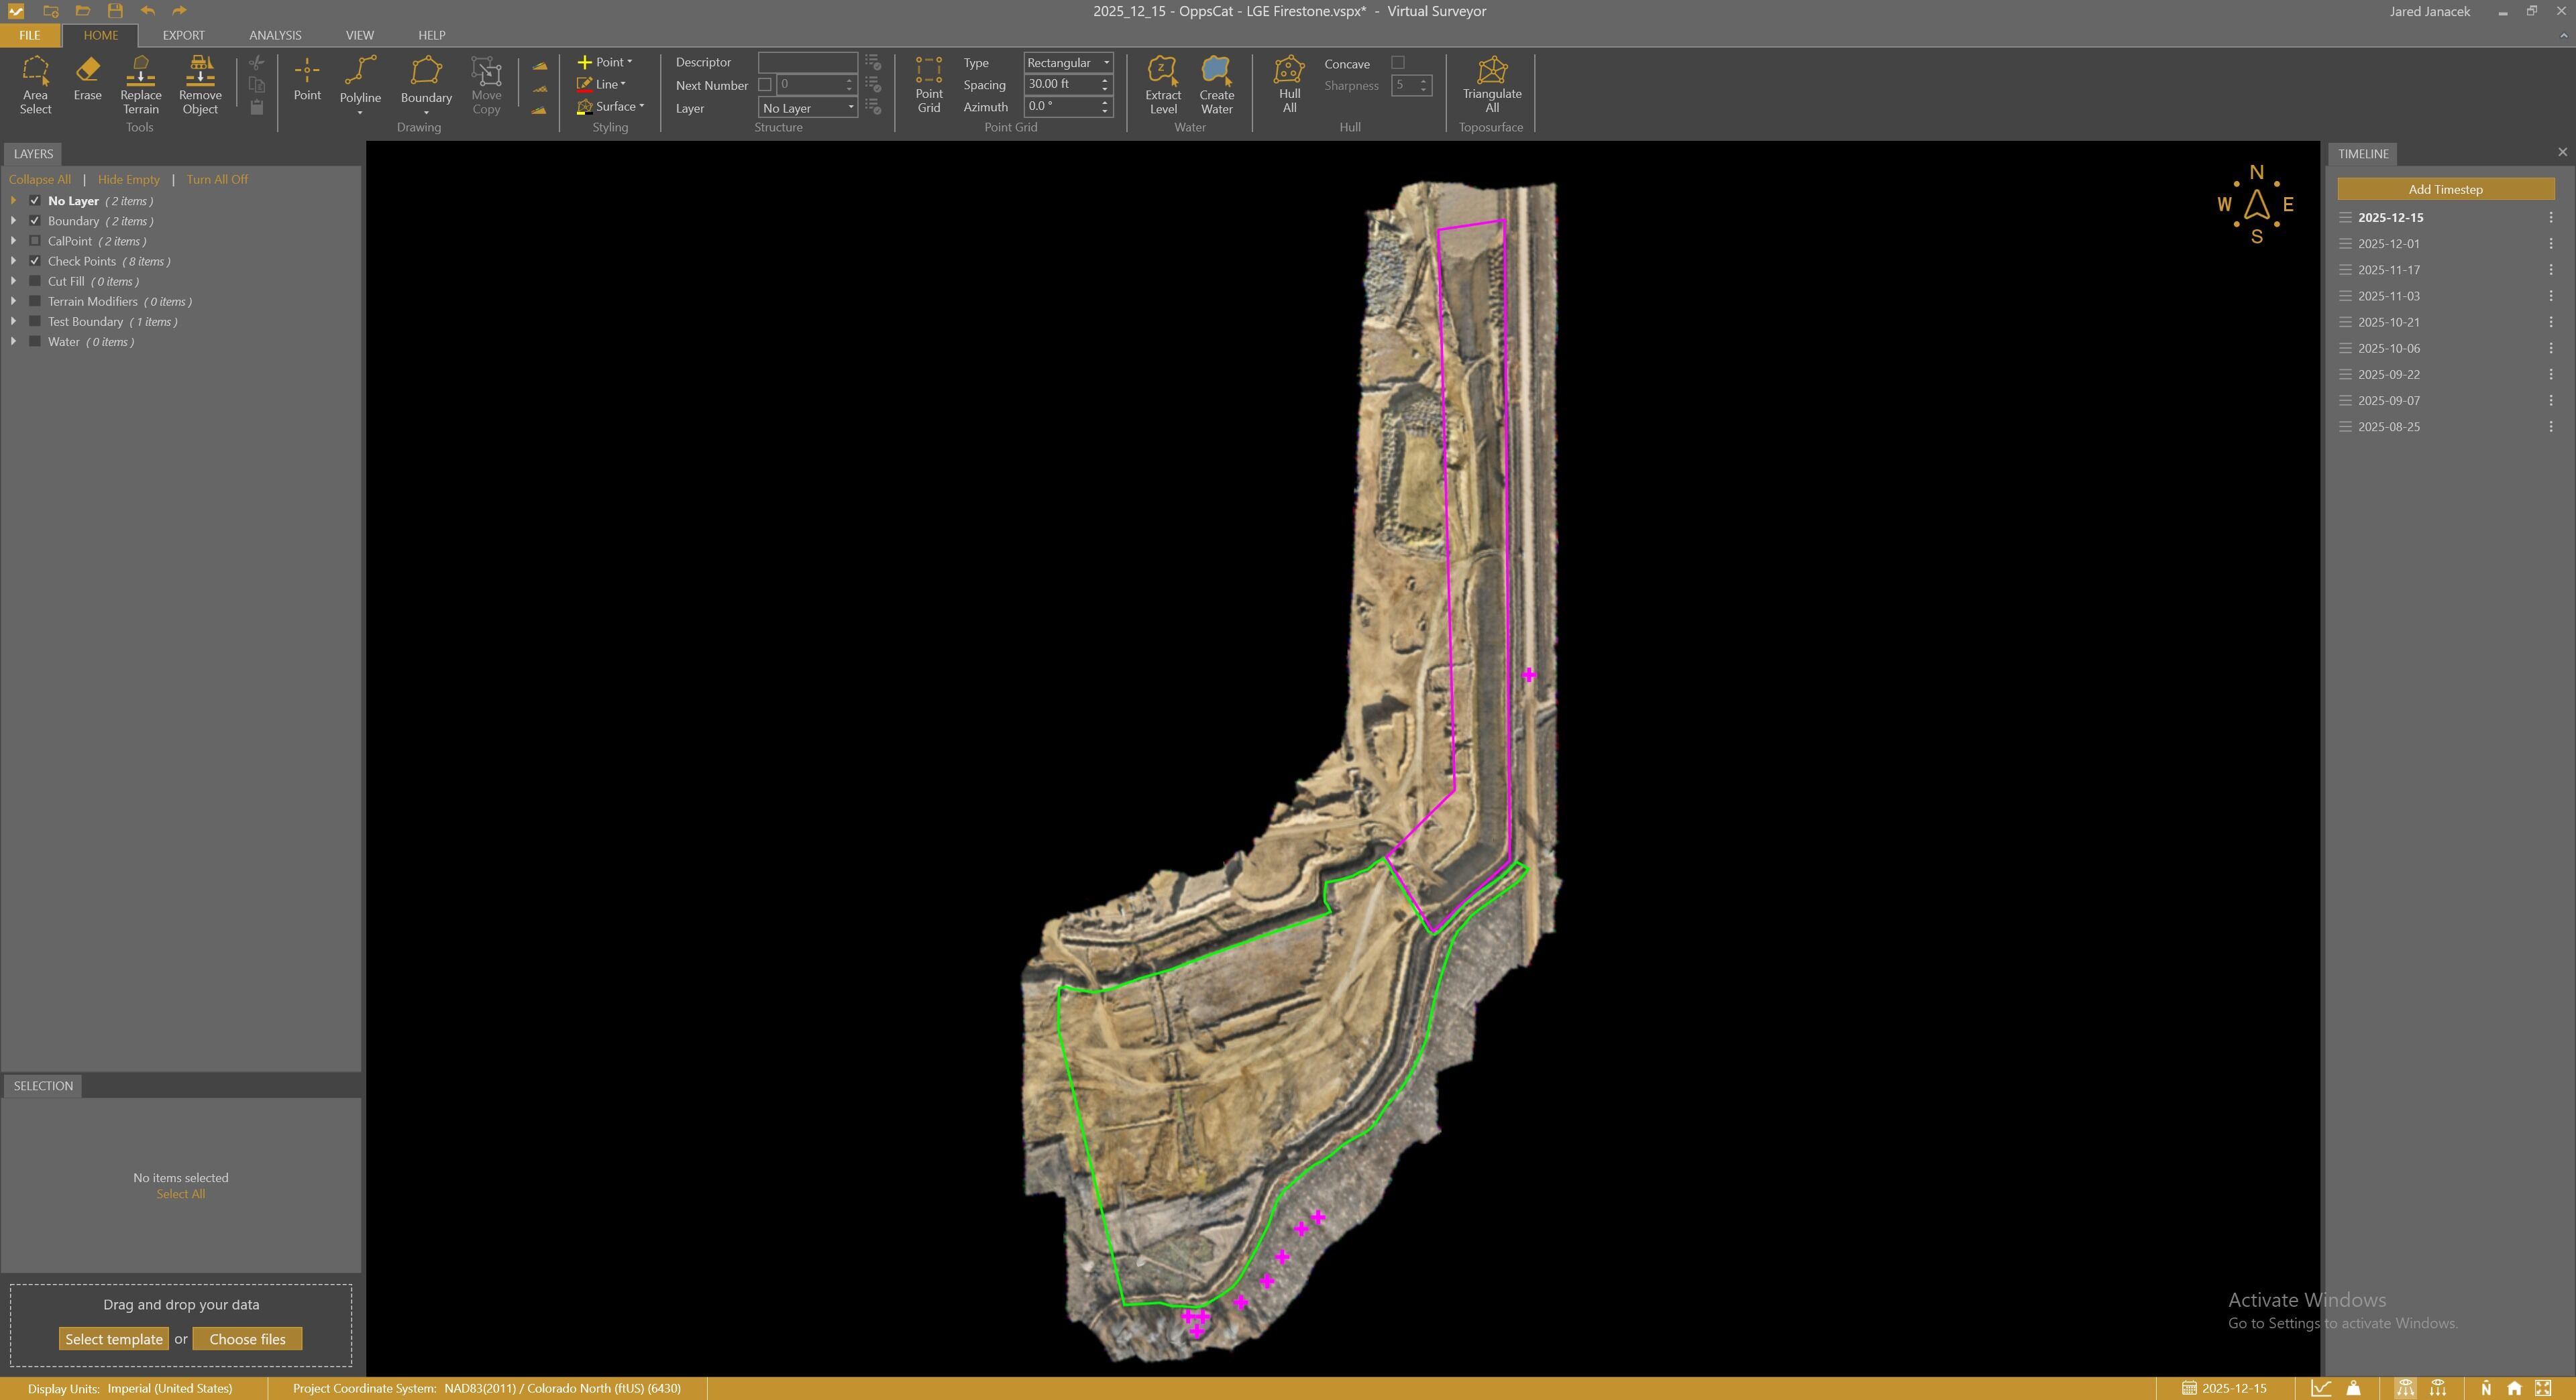
Task: Undo the last action
Action: pos(148,11)
